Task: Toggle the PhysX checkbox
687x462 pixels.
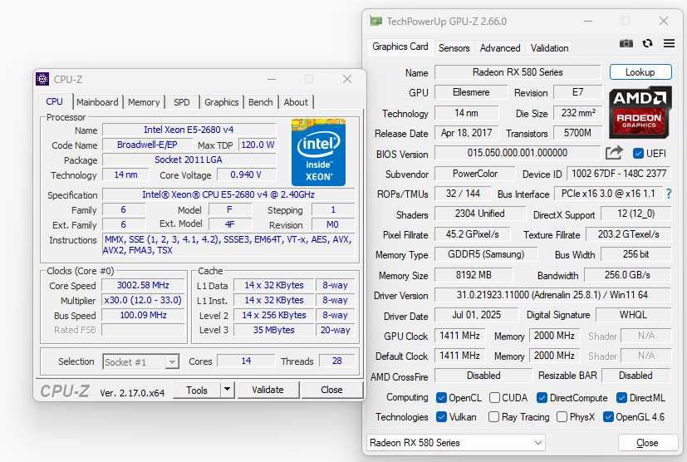Action: click(x=562, y=417)
